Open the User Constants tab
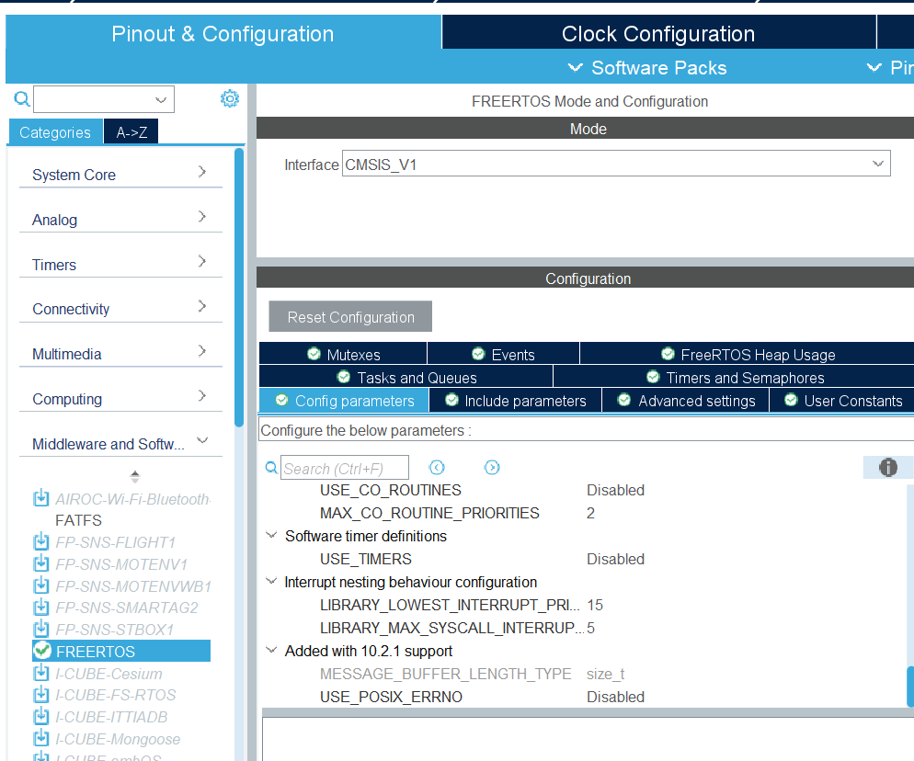The width and height of the screenshot is (914, 761). [843, 401]
